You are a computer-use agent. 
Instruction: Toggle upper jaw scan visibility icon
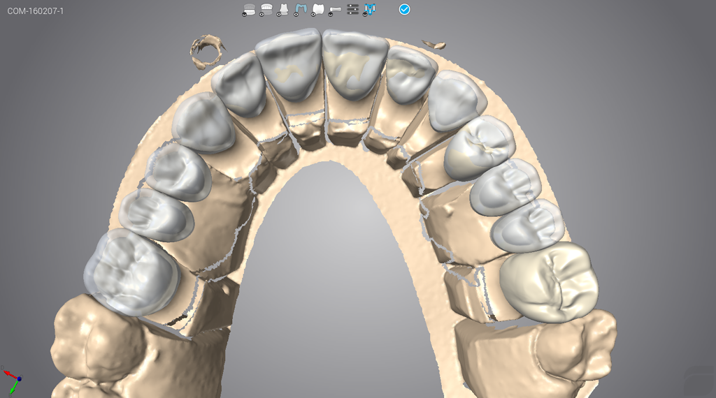tap(266, 9)
